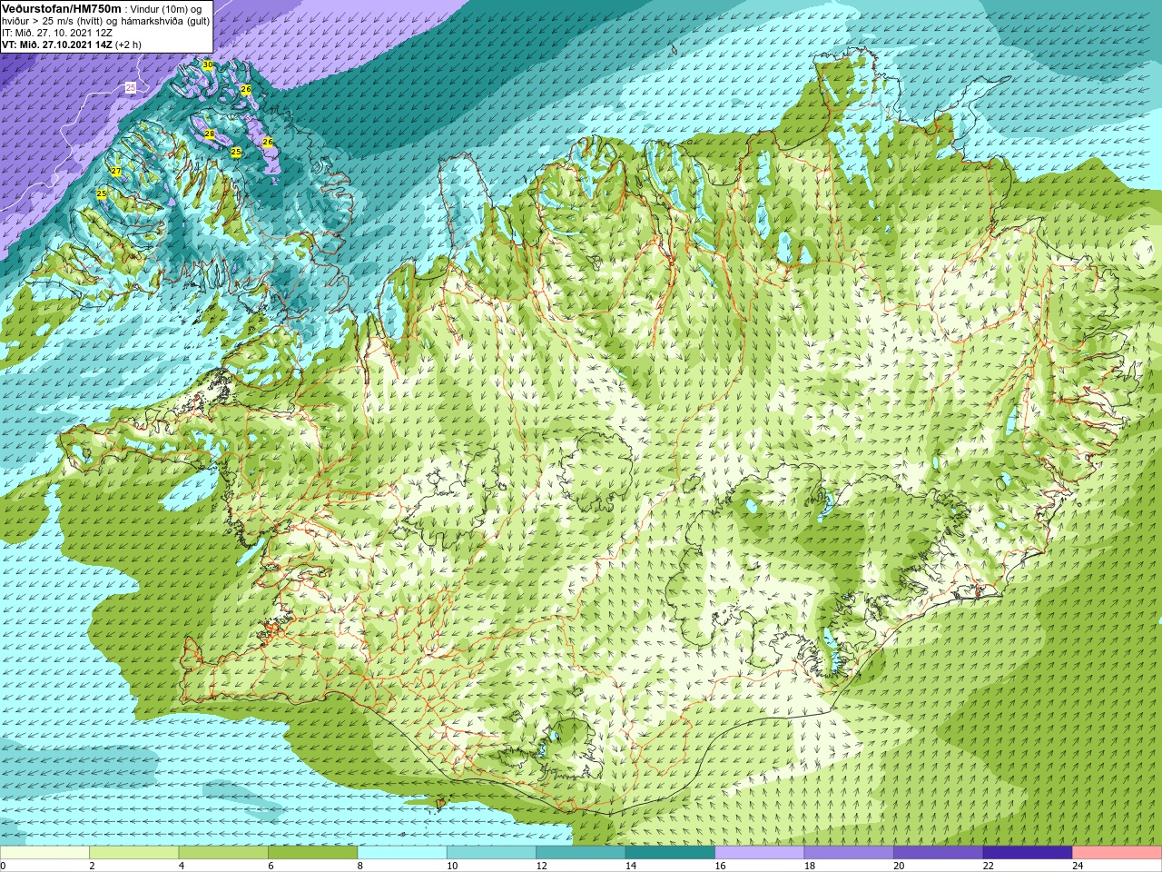This screenshot has width=1162, height=872.
Task: Click the 18–20 m/s purple legend swatch
Action: [849, 853]
